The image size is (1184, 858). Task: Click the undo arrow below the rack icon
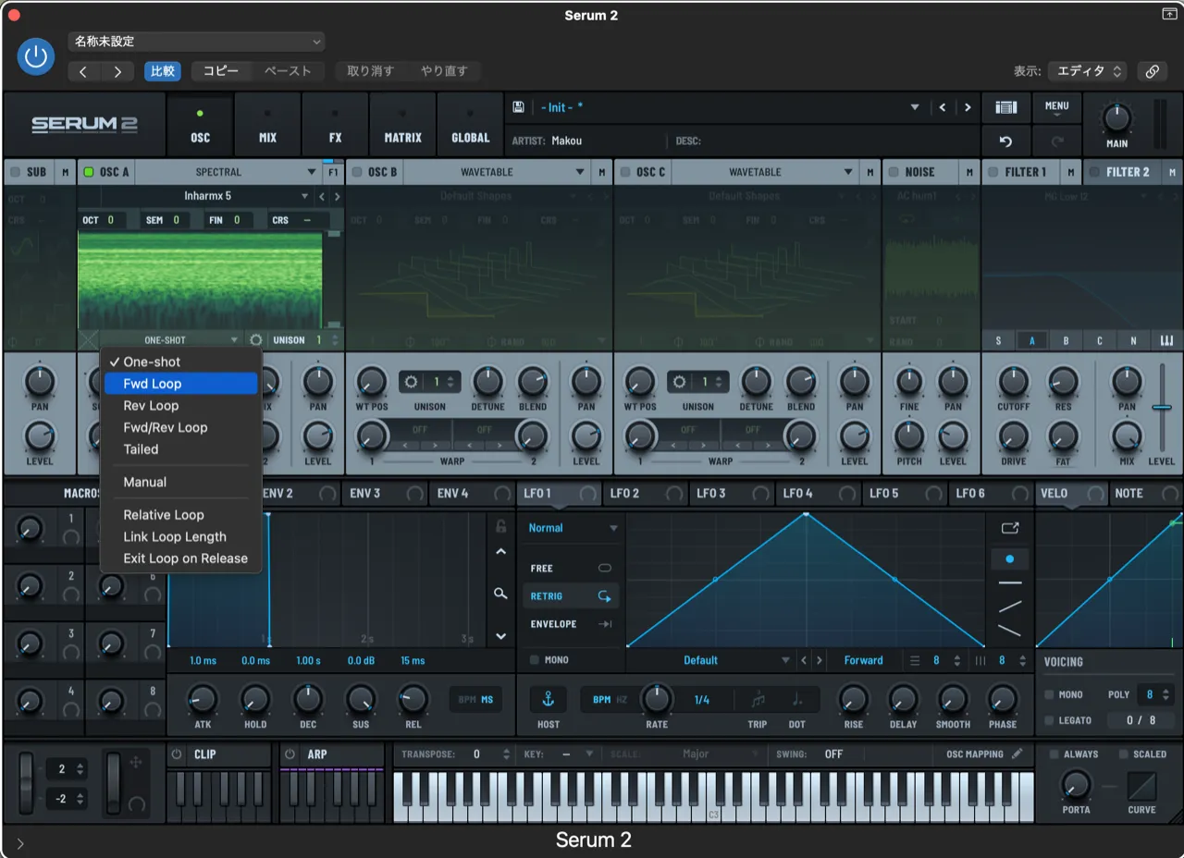click(1005, 141)
